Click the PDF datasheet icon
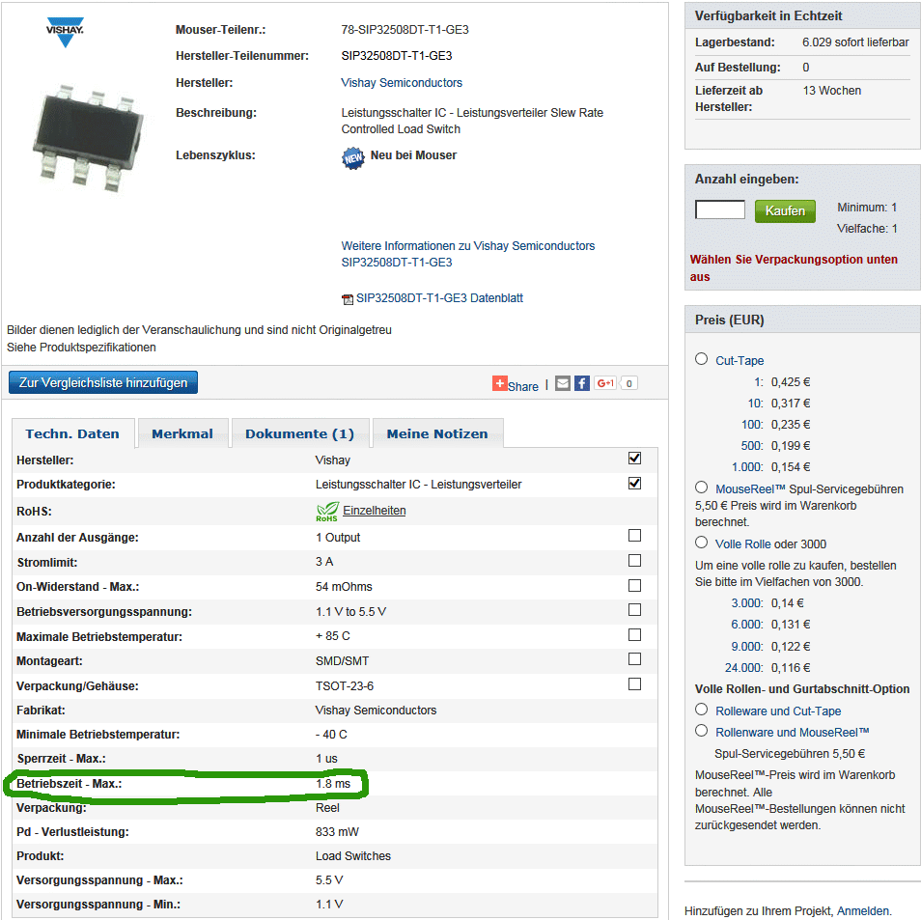921x920 pixels. point(348,299)
